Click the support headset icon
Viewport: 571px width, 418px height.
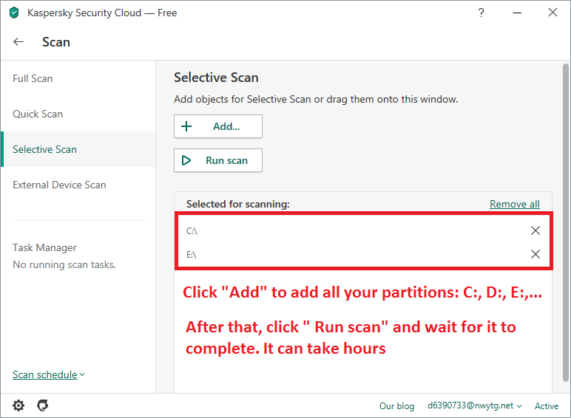pos(43,405)
